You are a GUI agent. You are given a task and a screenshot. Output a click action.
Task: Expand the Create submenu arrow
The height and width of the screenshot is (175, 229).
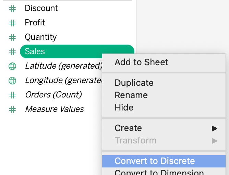point(215,128)
